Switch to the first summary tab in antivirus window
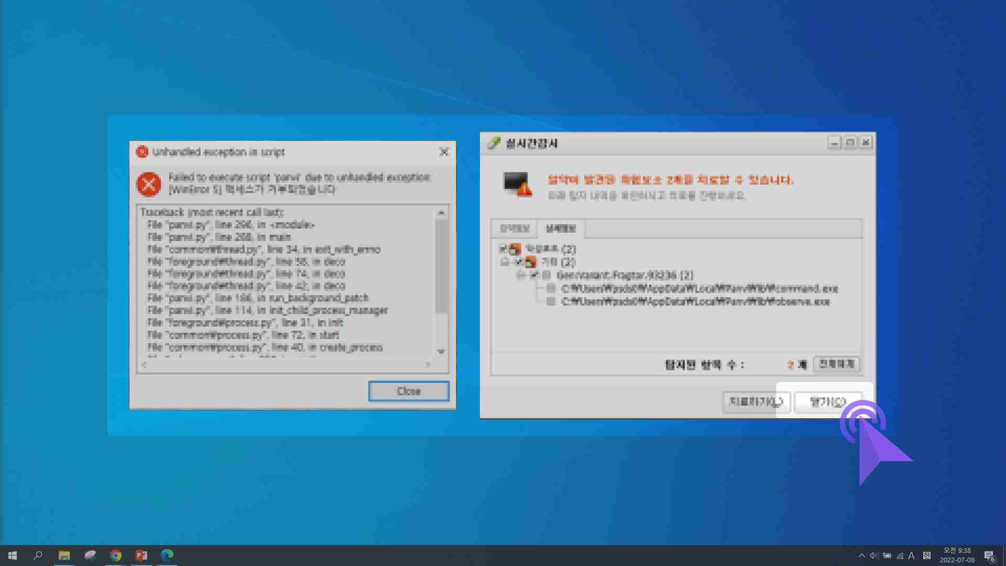The height and width of the screenshot is (566, 1006). click(515, 228)
